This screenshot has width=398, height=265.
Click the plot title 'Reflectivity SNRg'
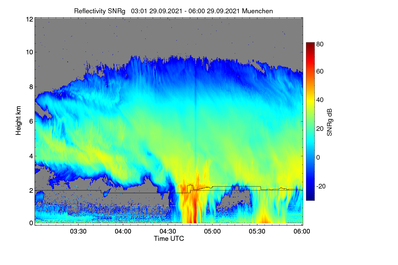[100, 11]
